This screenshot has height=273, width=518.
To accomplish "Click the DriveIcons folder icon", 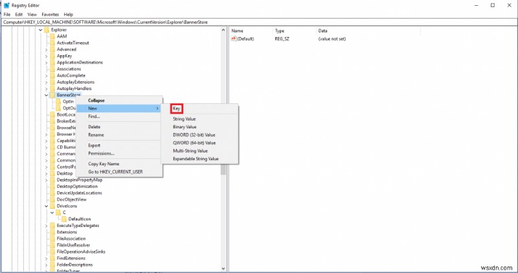I will click(x=52, y=206).
